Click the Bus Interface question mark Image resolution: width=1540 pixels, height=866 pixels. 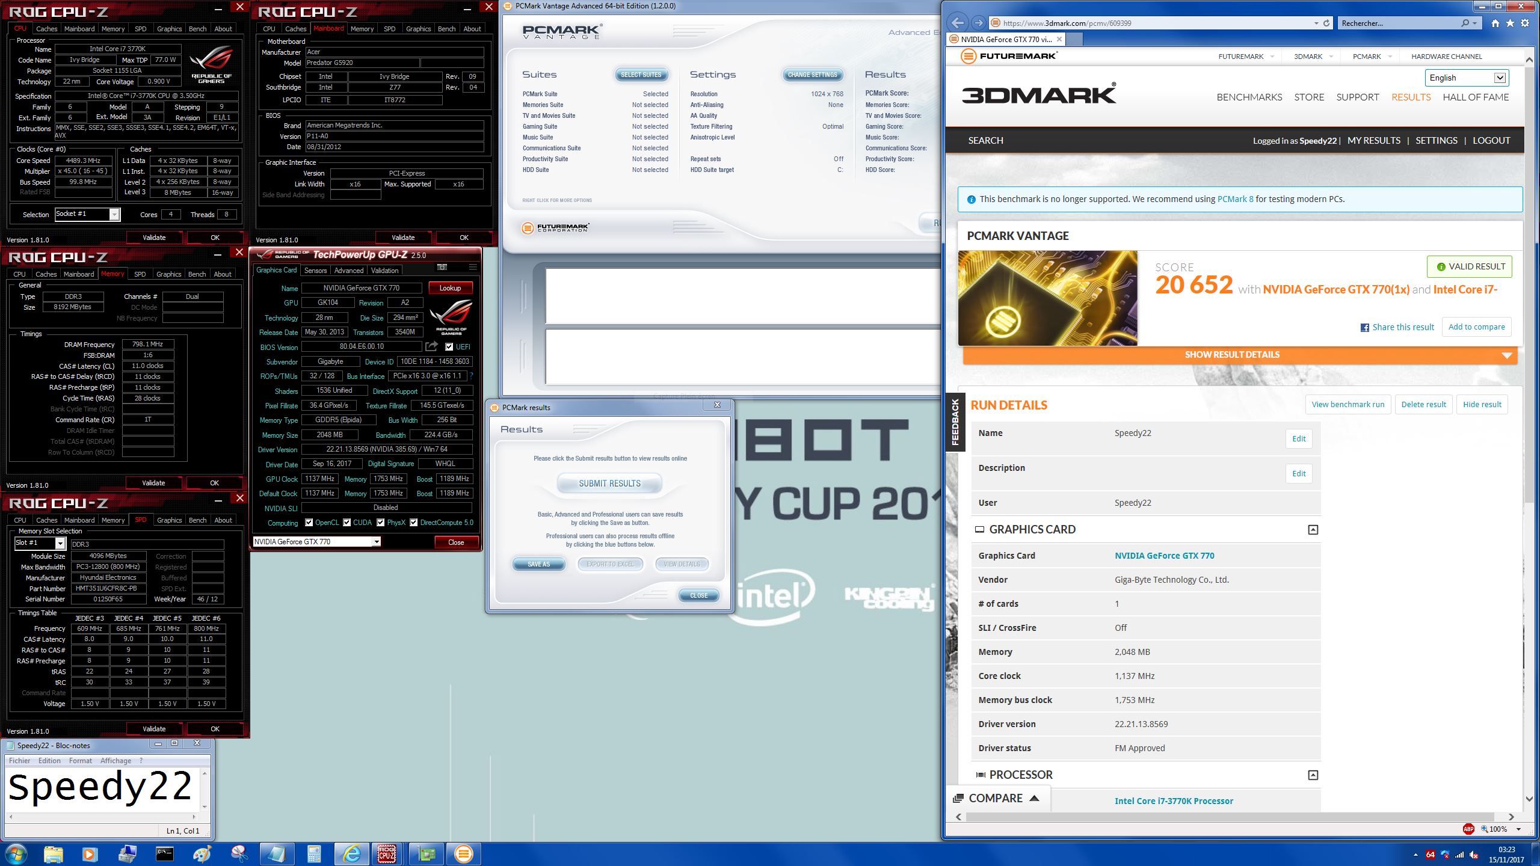click(472, 376)
